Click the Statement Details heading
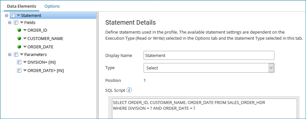Viewport: 306px width, 119px height. (131, 22)
